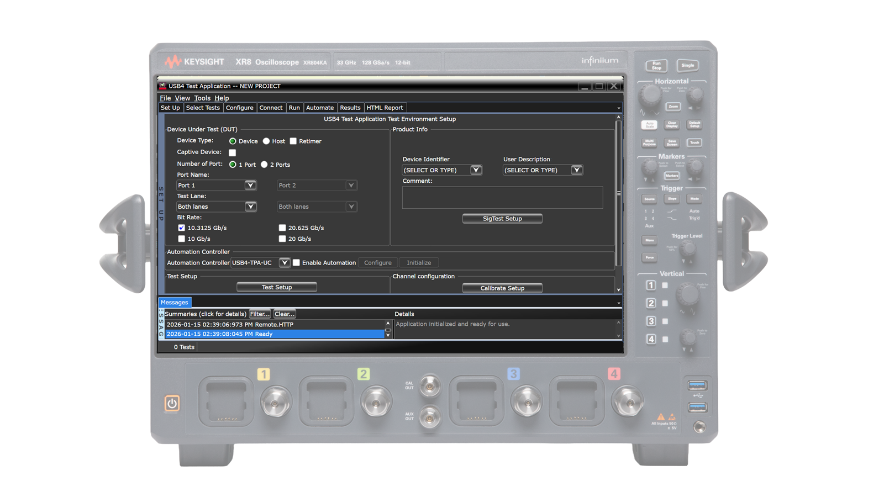
Task: Click Vertical channel 1 button
Action: (651, 285)
